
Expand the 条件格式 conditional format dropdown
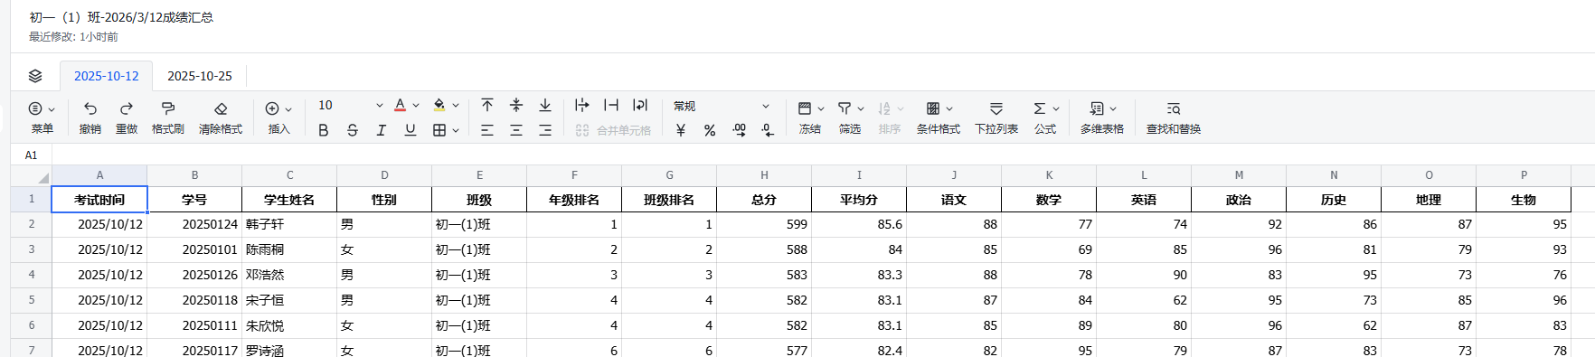(949, 108)
